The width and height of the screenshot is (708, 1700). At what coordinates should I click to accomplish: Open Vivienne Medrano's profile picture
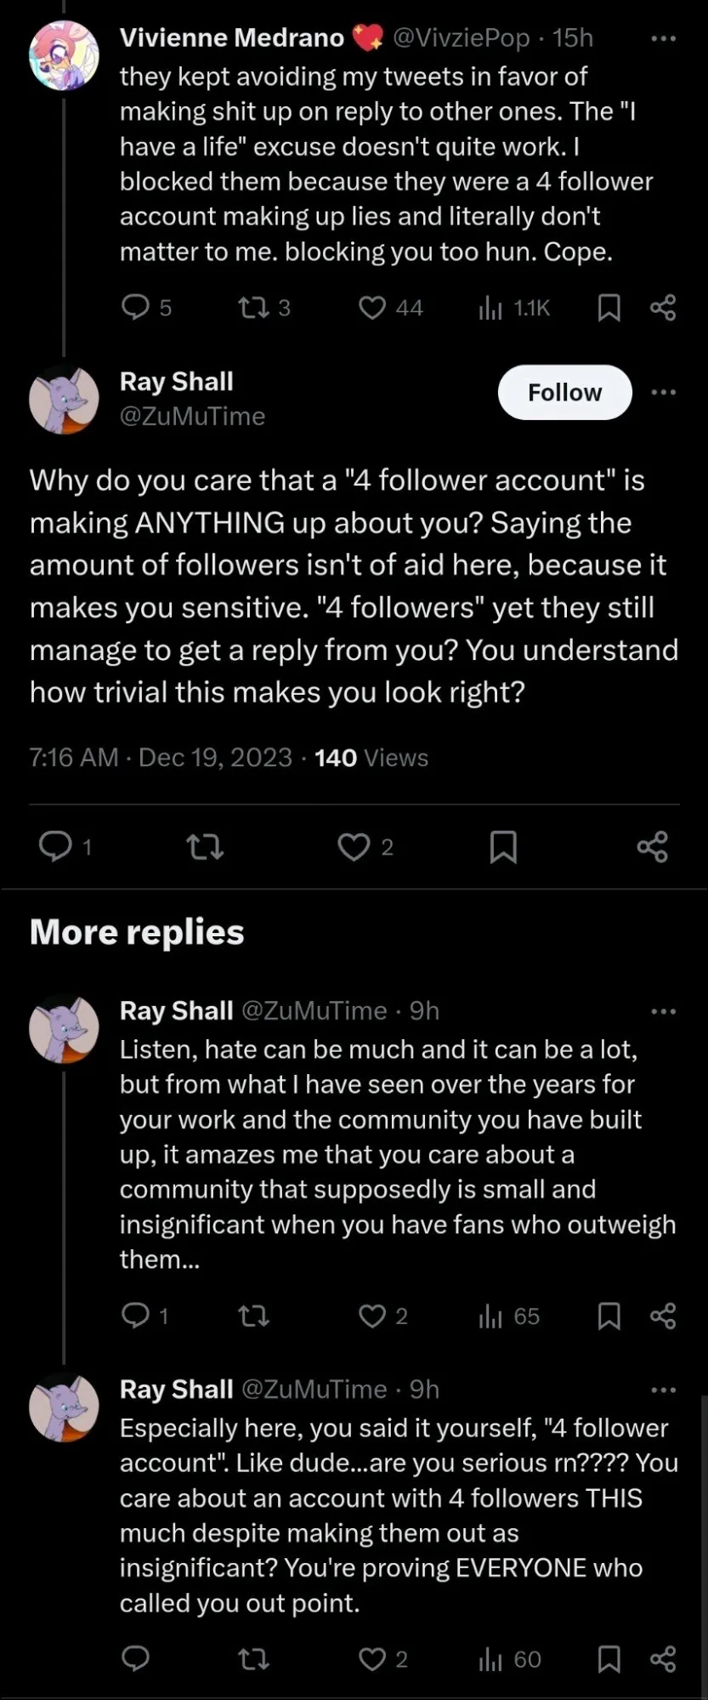click(x=64, y=55)
